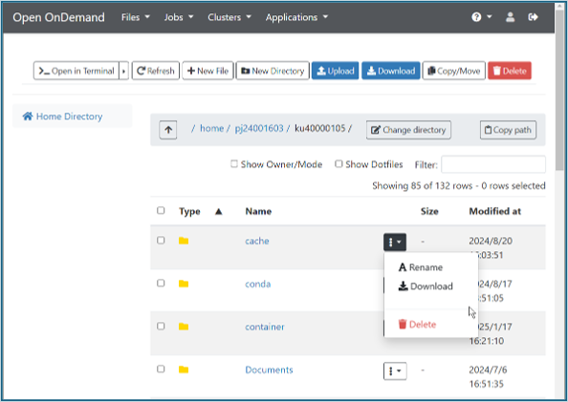Sort by Type ascending arrow
The height and width of the screenshot is (402, 568).
(x=218, y=211)
